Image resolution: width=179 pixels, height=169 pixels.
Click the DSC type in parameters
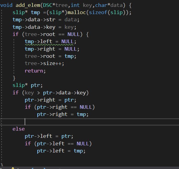48,5
